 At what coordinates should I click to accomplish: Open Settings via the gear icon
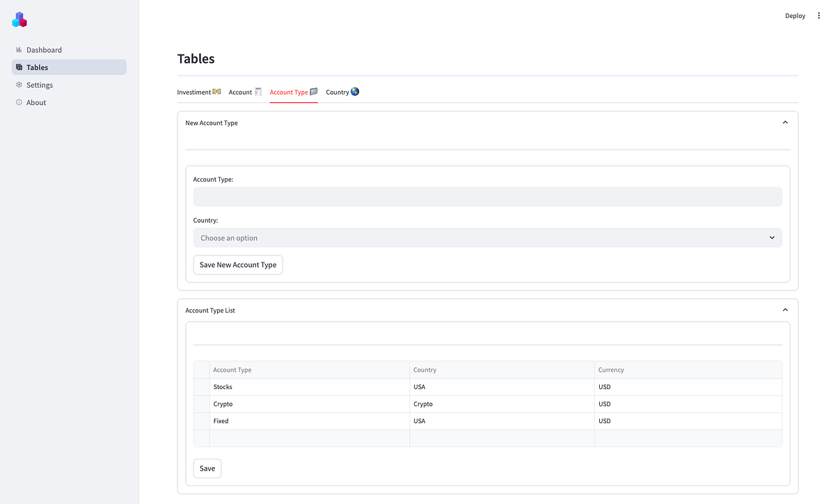click(19, 84)
